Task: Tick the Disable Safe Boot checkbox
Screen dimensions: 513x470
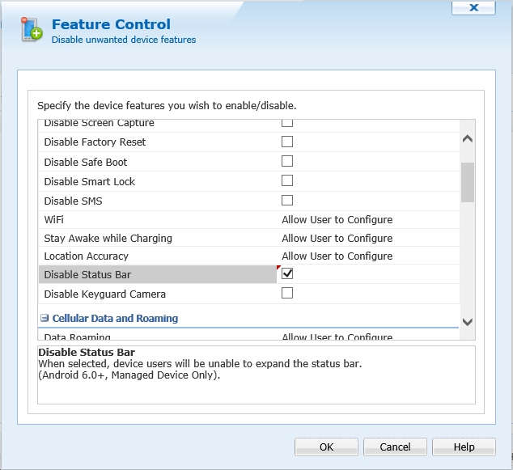Action: point(287,161)
